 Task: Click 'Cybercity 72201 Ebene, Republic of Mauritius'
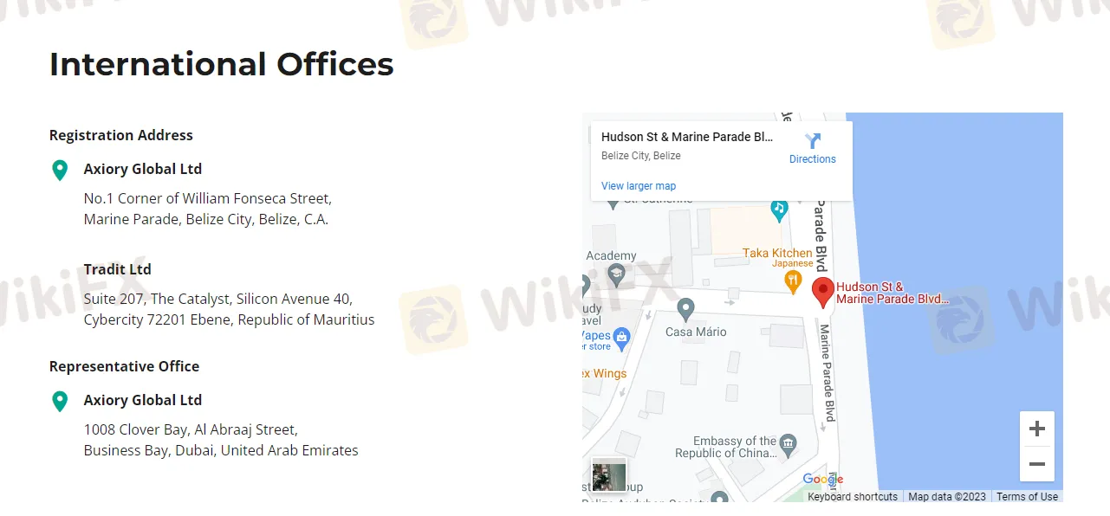tap(230, 319)
